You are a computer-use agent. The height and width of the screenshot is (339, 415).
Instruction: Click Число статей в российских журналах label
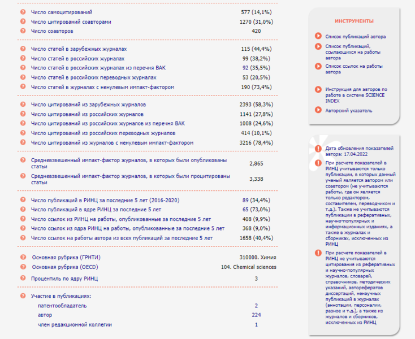pyautogui.click(x=77, y=59)
